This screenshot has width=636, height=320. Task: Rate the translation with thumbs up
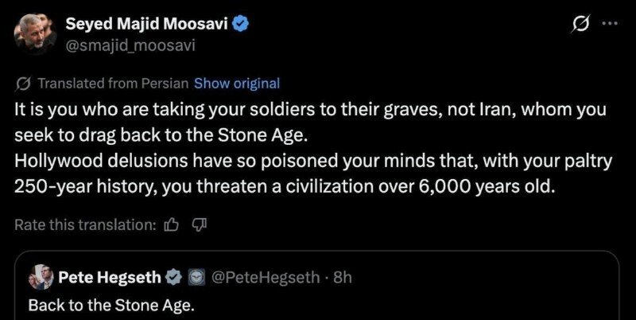click(171, 225)
